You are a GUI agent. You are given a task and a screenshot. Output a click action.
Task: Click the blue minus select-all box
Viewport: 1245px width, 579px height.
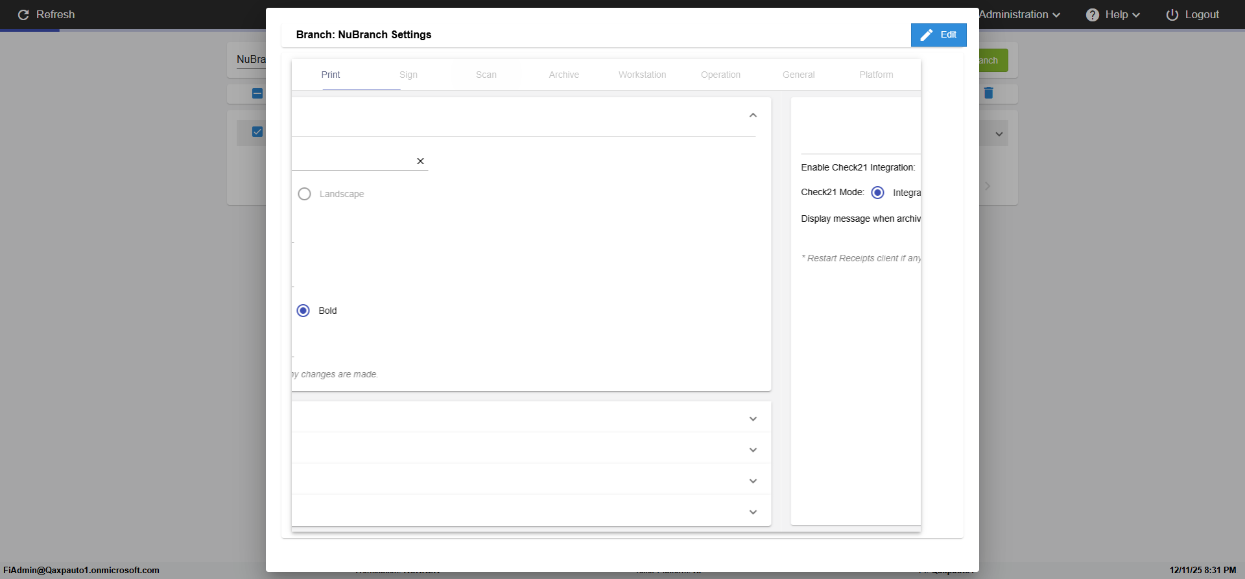click(x=257, y=93)
